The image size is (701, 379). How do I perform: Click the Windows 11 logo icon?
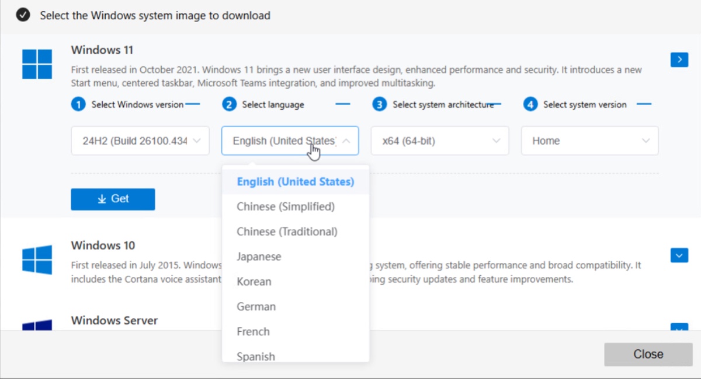coord(37,64)
